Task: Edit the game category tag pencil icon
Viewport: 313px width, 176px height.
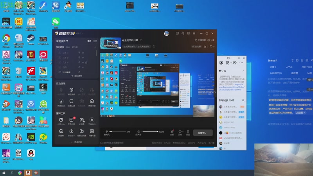Action: [154, 47]
